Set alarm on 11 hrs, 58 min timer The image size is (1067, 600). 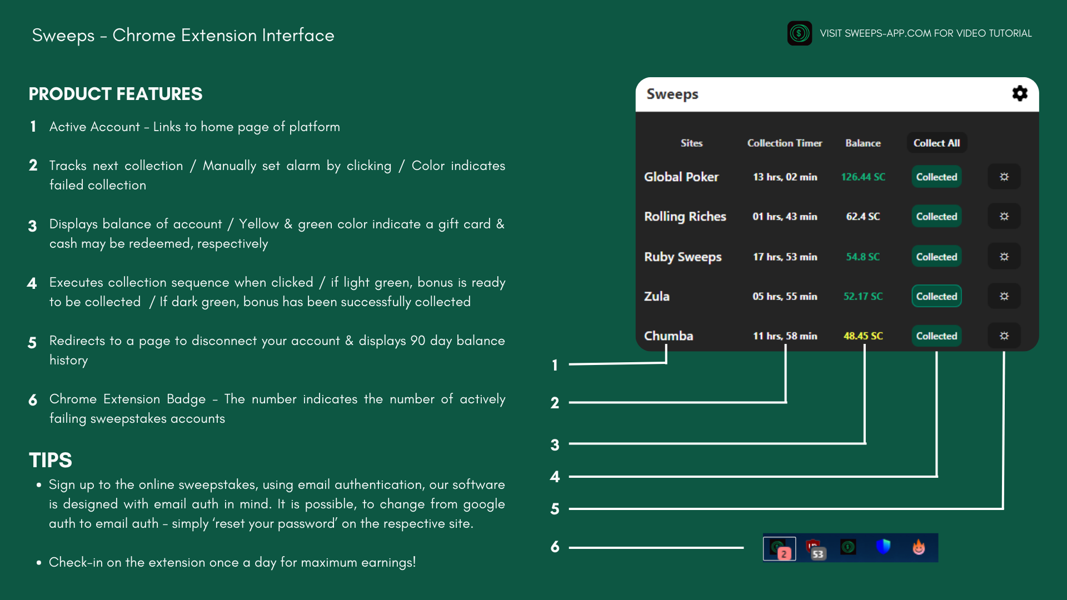pos(785,336)
